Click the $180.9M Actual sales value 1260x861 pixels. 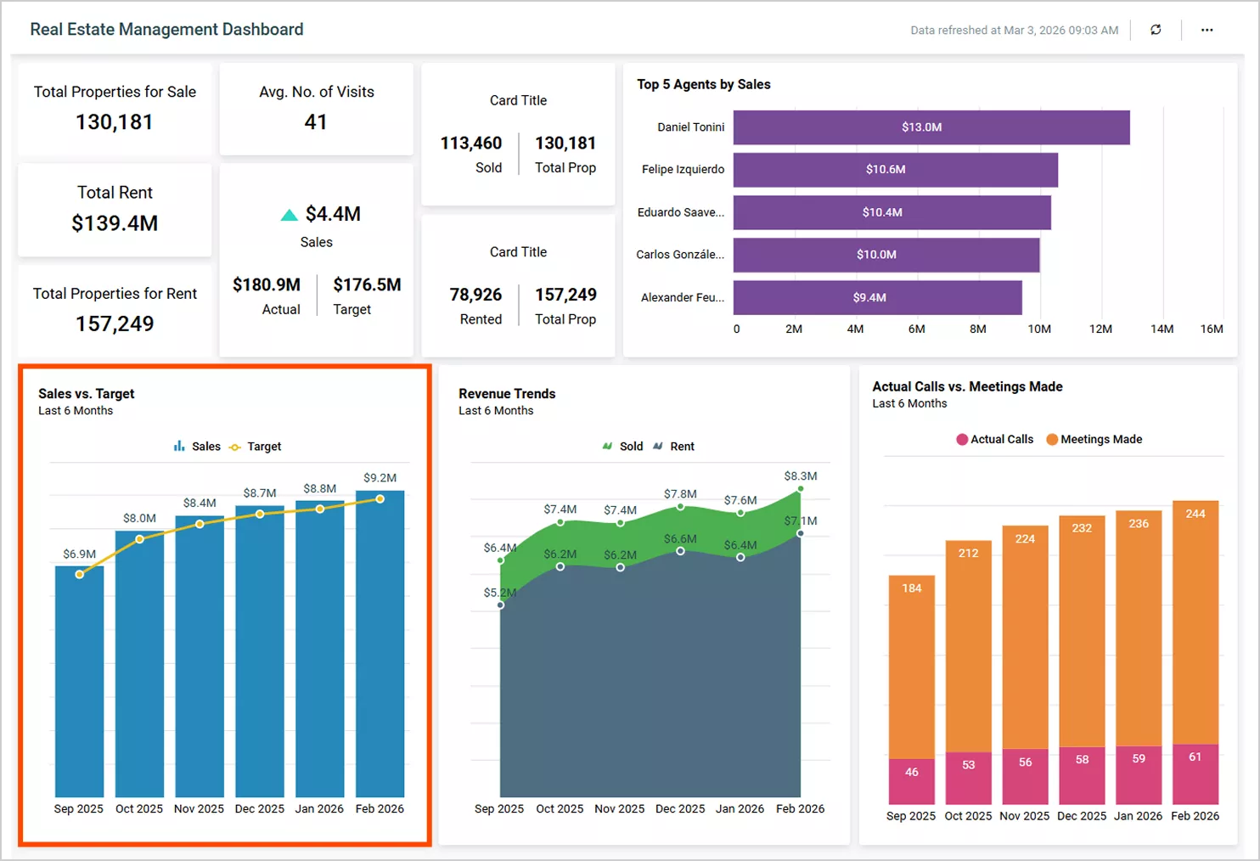(x=267, y=284)
